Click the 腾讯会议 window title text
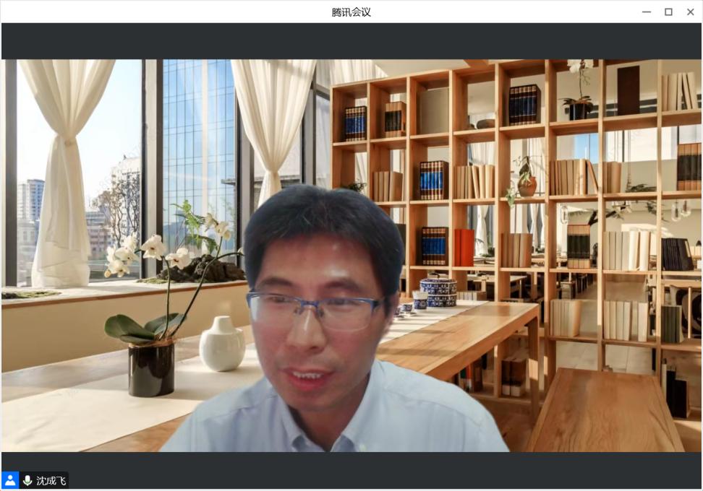Screen dimensions: 703x491 coord(351,12)
